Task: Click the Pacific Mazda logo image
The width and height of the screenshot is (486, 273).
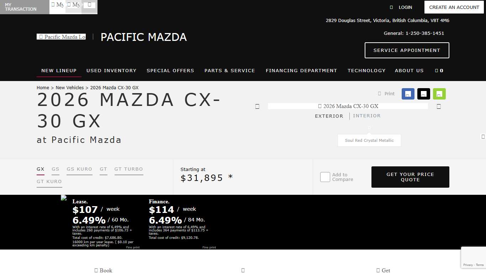Action: click(61, 37)
